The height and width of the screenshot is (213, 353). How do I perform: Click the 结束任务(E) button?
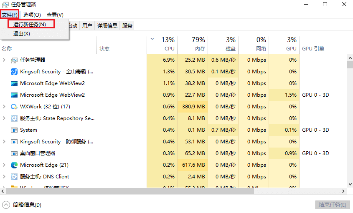(332, 205)
